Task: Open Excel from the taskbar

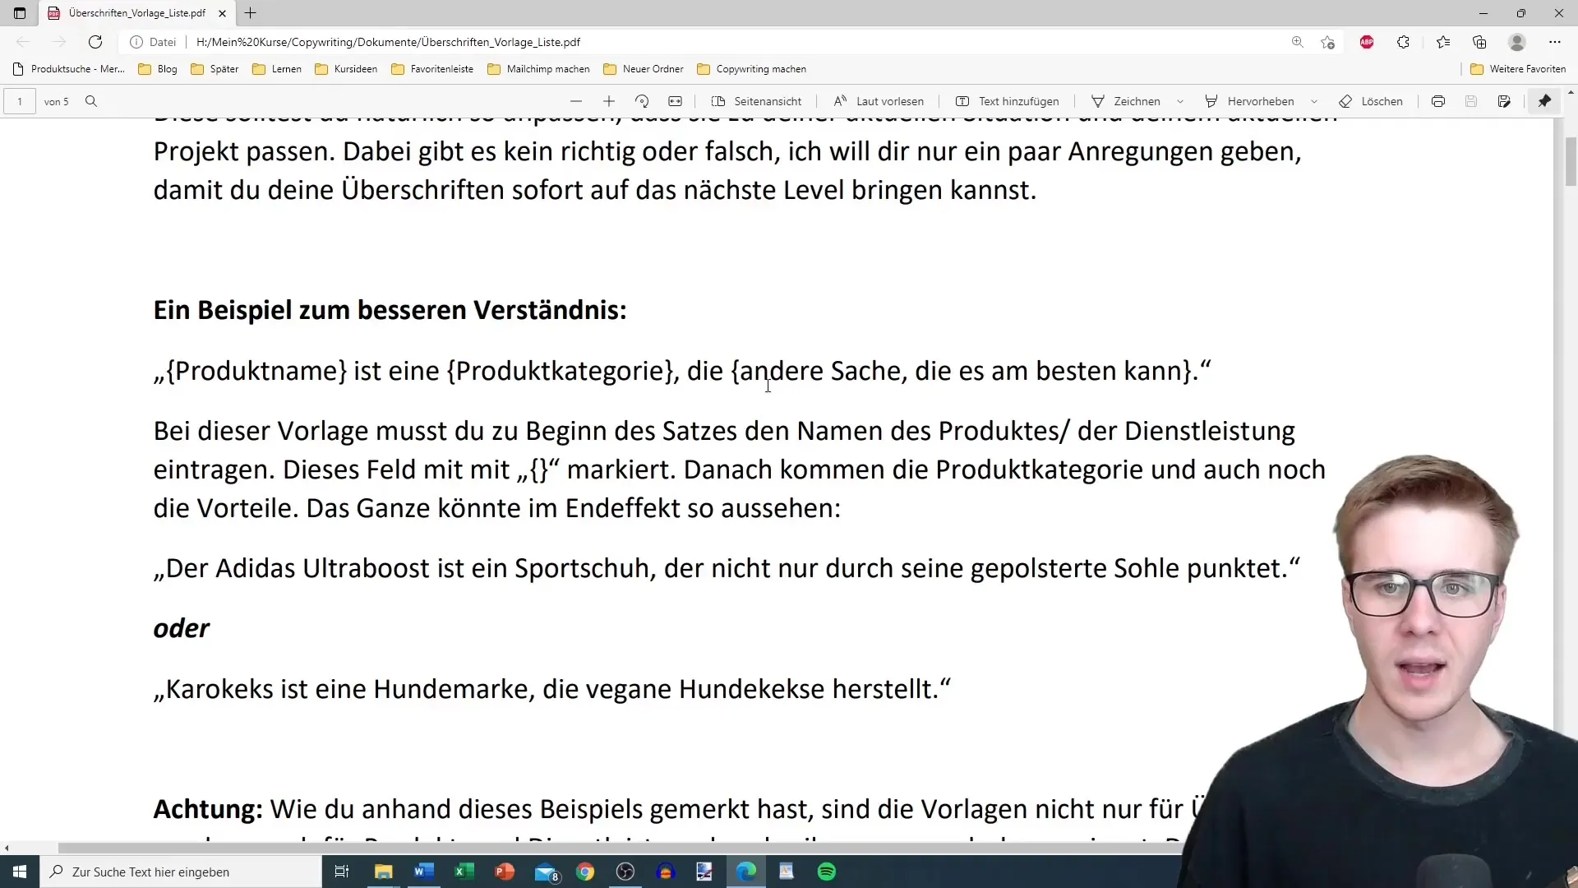Action: [464, 872]
